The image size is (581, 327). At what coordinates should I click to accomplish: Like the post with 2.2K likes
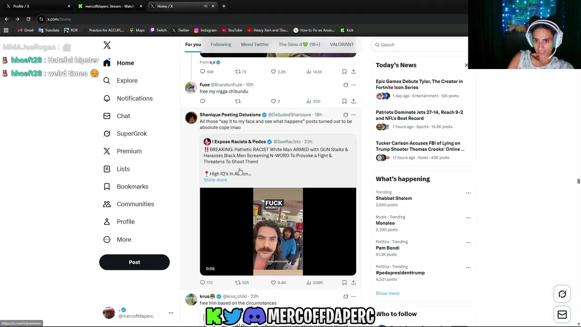pyautogui.click(x=278, y=72)
